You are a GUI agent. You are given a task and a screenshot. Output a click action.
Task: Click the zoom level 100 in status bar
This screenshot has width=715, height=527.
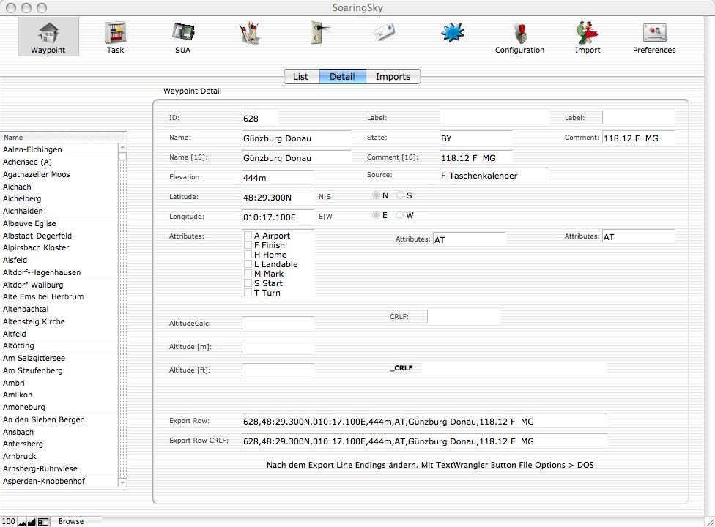click(9, 522)
